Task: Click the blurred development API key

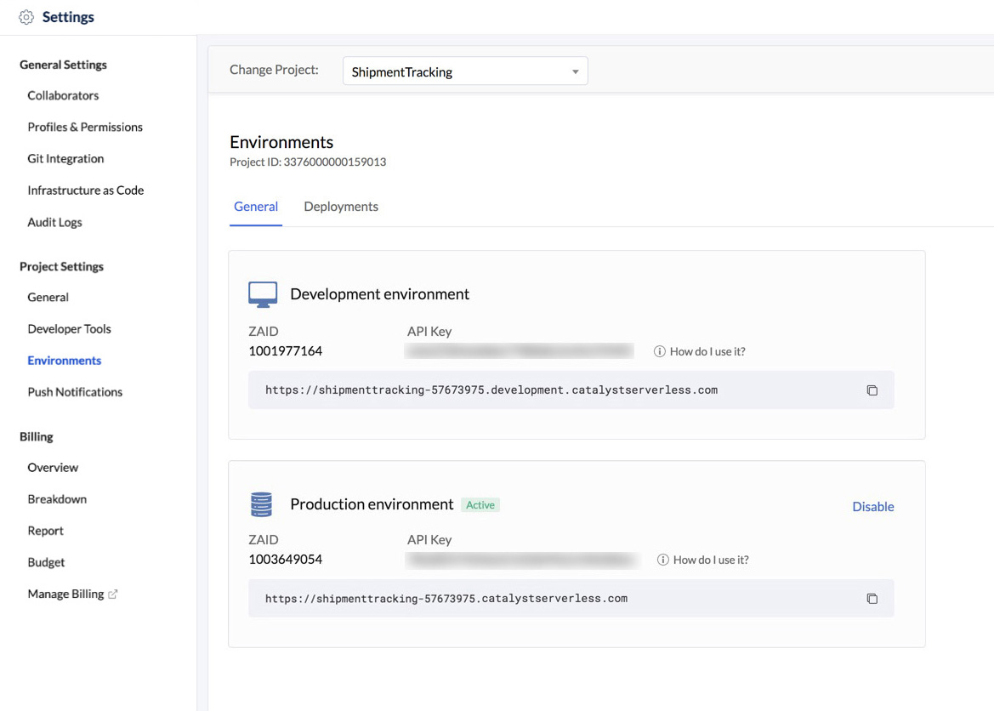Action: tap(520, 351)
